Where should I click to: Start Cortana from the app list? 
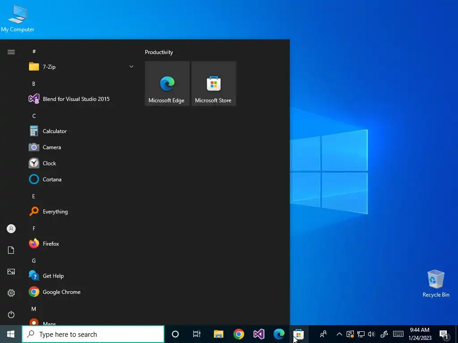pyautogui.click(x=81, y=179)
